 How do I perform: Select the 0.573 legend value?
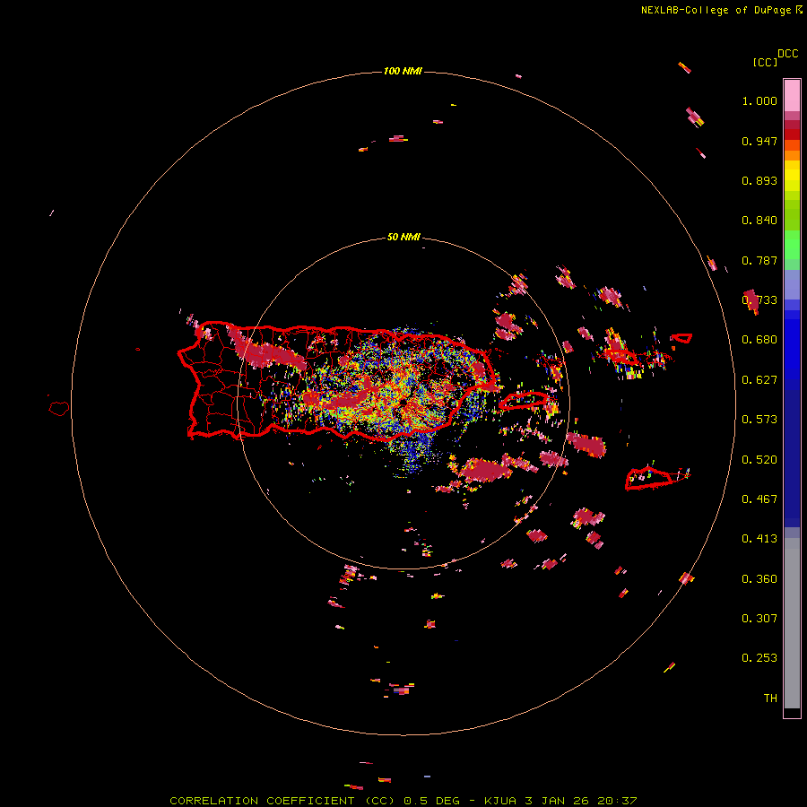(759, 420)
